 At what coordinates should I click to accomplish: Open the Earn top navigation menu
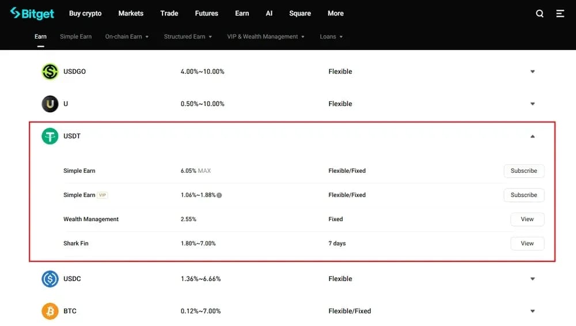[242, 13]
